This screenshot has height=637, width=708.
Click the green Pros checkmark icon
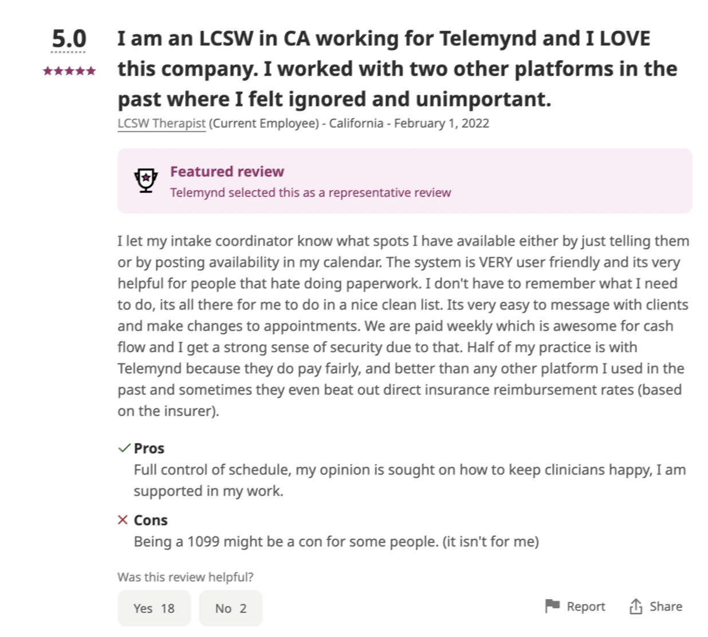pyautogui.click(x=124, y=448)
